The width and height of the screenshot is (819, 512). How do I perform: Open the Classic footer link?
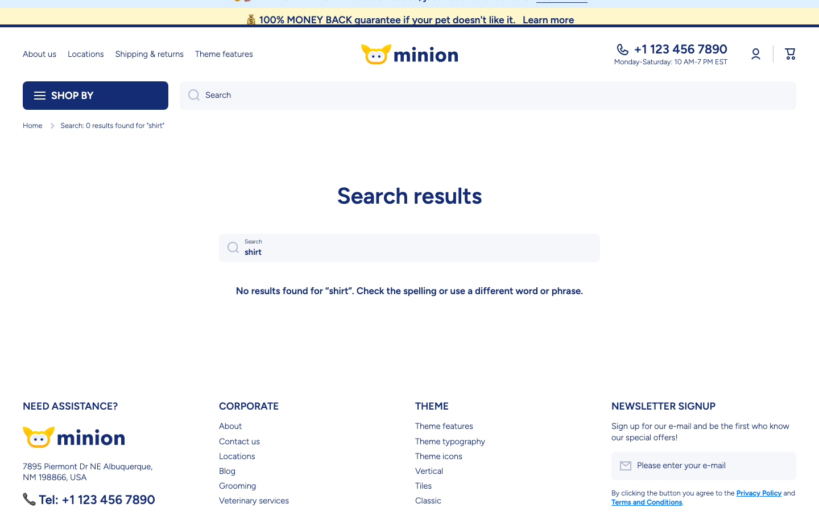pyautogui.click(x=428, y=501)
